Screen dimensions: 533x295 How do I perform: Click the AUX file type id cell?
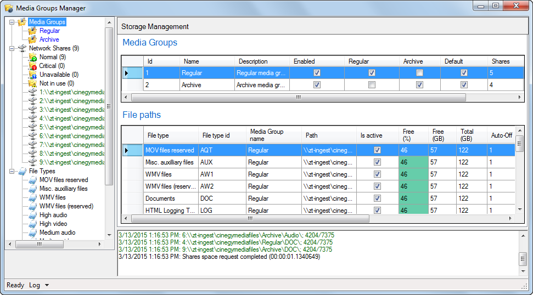click(x=222, y=162)
